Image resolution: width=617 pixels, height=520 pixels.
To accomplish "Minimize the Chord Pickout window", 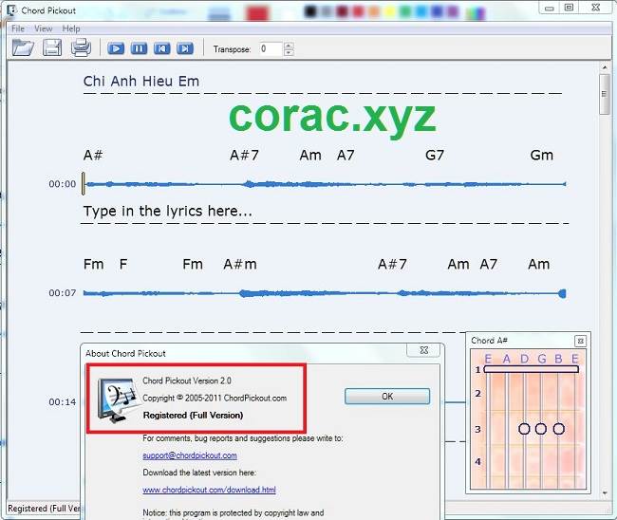I will coord(550,8).
